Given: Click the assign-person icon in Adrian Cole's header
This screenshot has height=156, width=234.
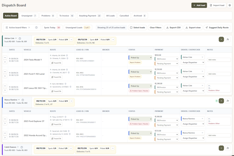Looking at the screenshot, I should tap(228, 39).
